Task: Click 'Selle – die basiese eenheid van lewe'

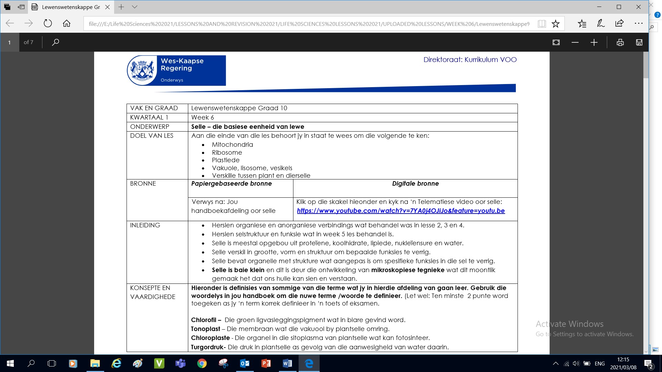Action: tap(248, 126)
